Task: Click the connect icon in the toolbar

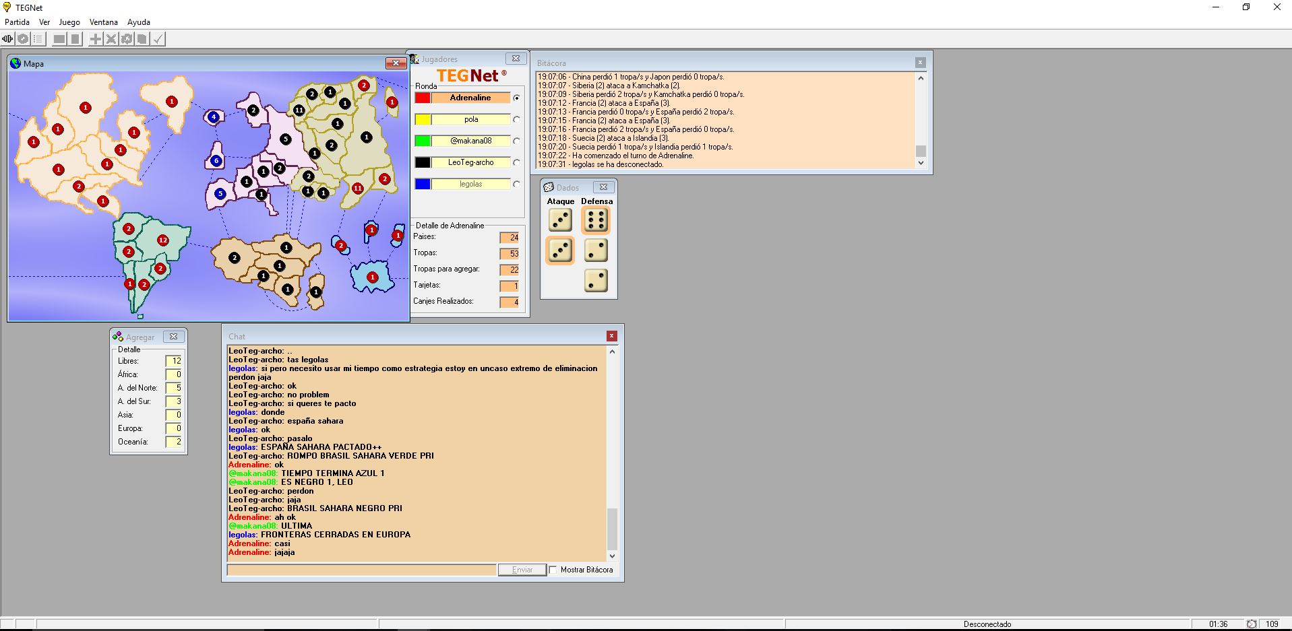Action: (7, 39)
